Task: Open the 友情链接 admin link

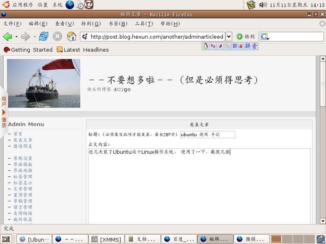Action: click(x=23, y=213)
